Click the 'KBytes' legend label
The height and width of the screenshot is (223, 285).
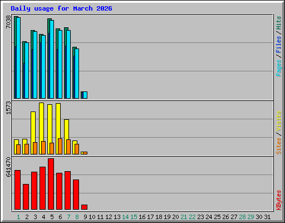(x=278, y=200)
